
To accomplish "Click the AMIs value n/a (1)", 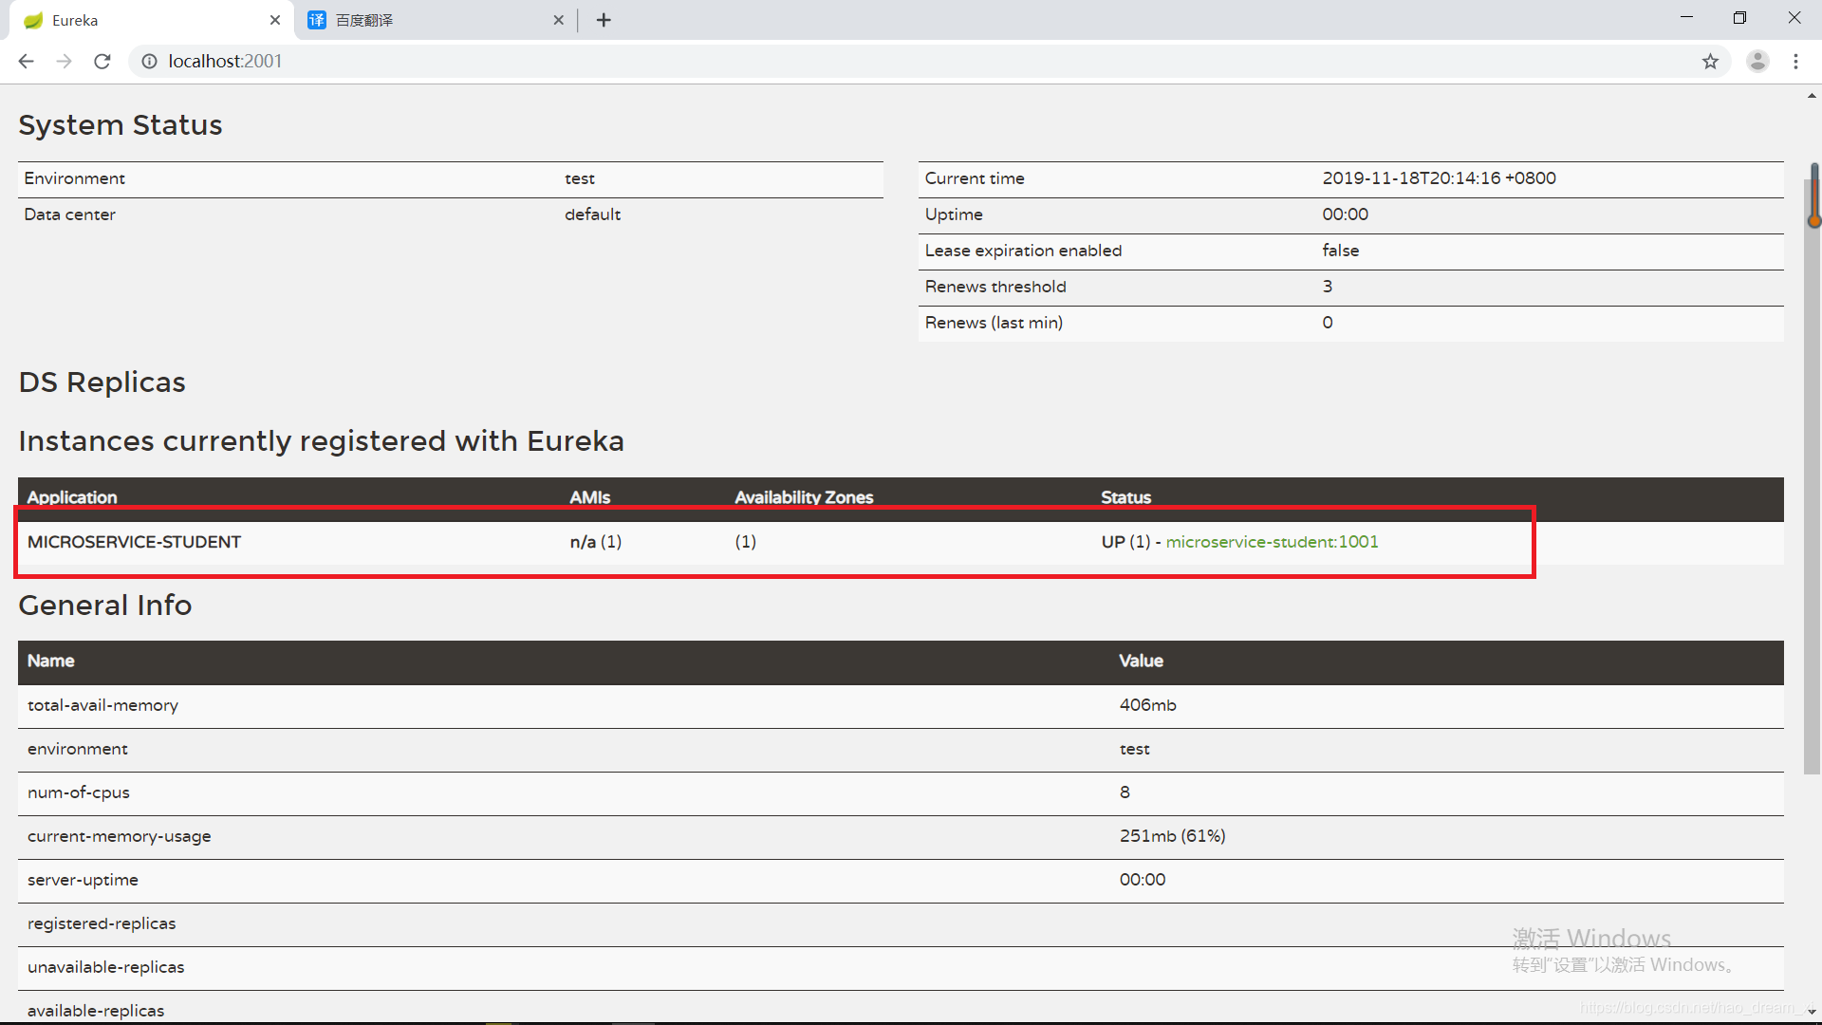I will pyautogui.click(x=595, y=542).
